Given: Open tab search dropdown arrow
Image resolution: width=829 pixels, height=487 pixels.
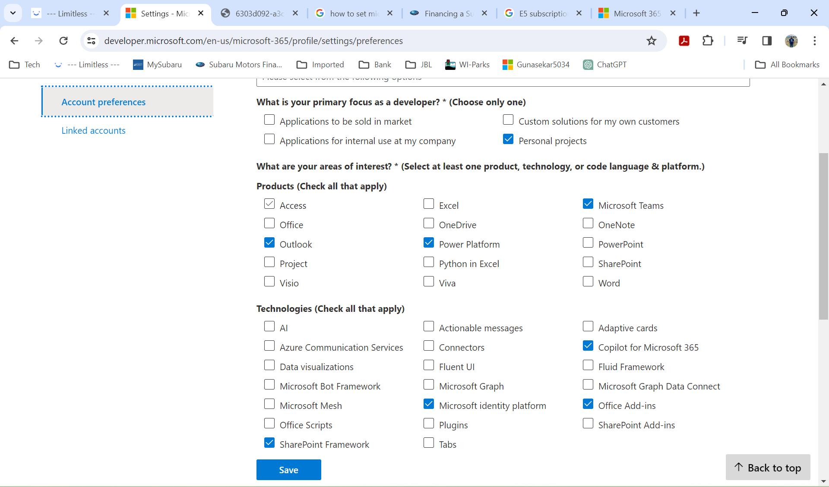Looking at the screenshot, I should 13,13.
